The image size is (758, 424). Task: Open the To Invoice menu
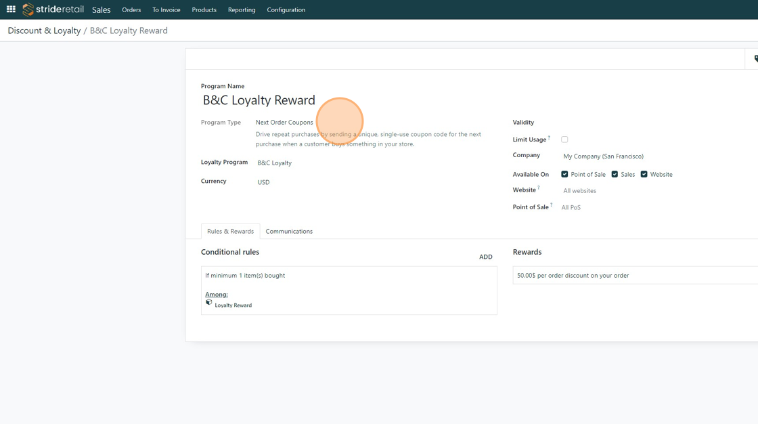[166, 9]
